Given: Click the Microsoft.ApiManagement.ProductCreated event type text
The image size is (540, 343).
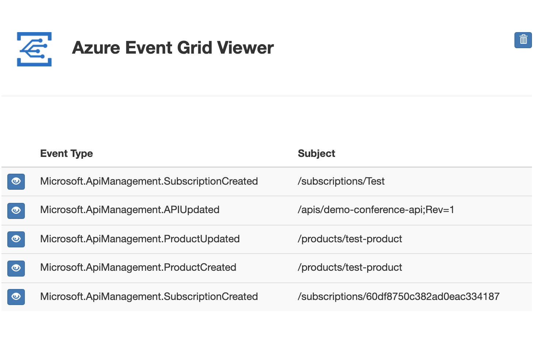Looking at the screenshot, I should pyautogui.click(x=138, y=267).
